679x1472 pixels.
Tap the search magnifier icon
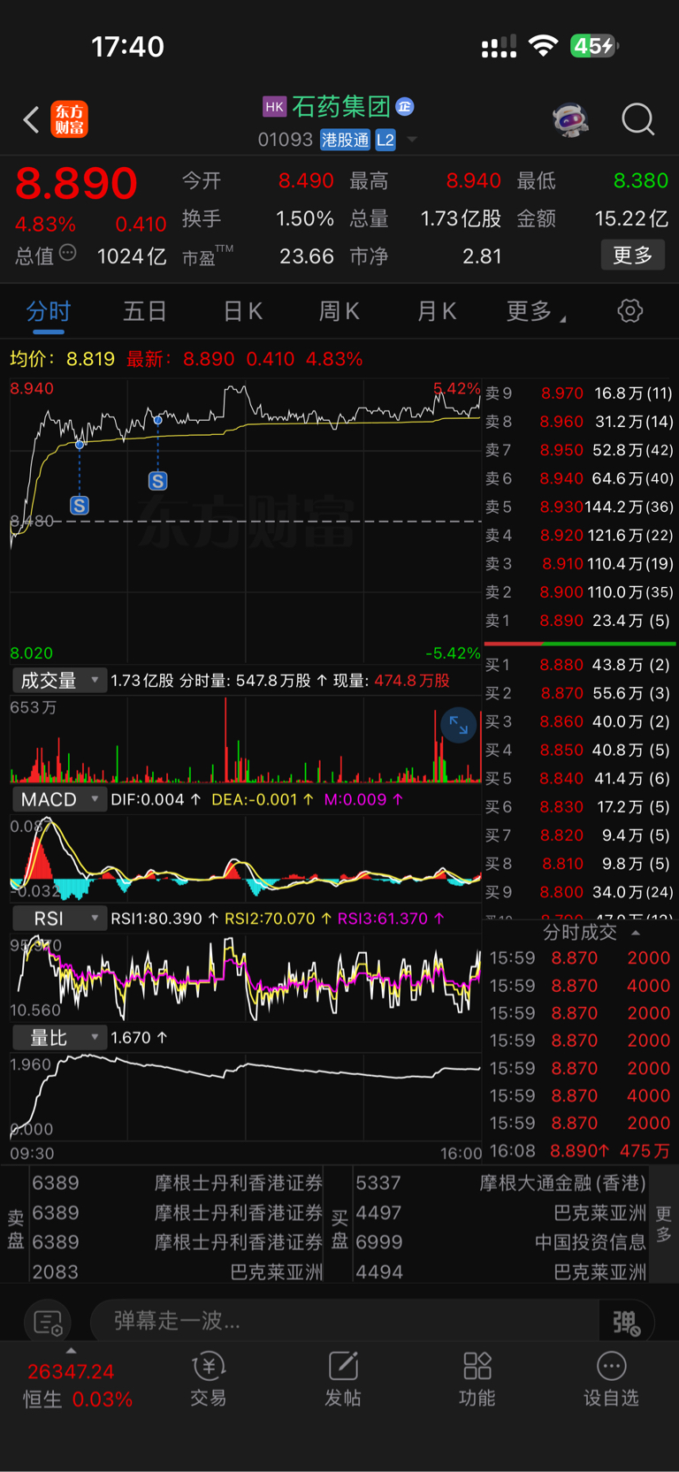(x=637, y=119)
